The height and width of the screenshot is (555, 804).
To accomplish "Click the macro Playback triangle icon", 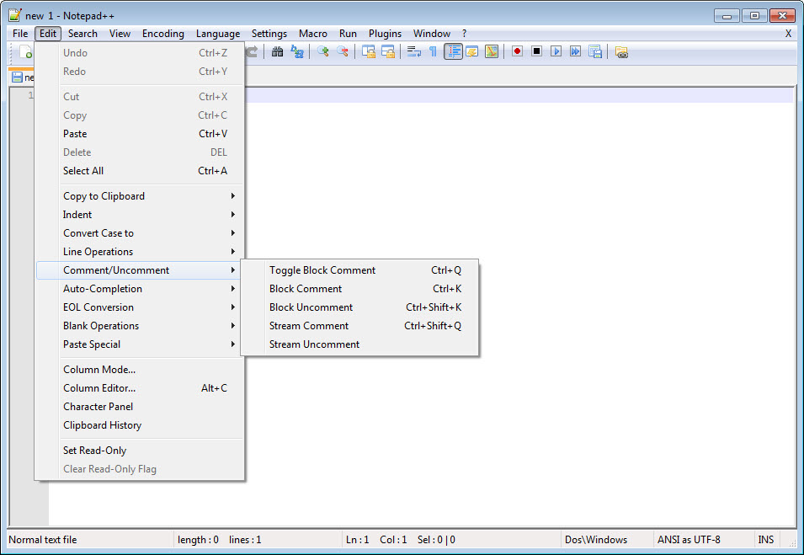I will pyautogui.click(x=556, y=51).
